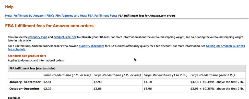Click the $3.96 fee cell
This screenshot has width=249, height=99.
165,89
